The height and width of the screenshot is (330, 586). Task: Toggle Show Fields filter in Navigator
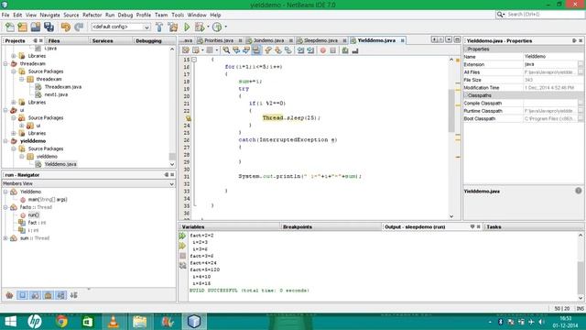22,295
